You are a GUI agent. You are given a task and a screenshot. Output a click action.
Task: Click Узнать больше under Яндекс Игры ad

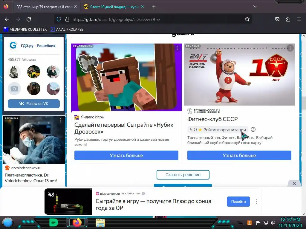tap(126, 155)
